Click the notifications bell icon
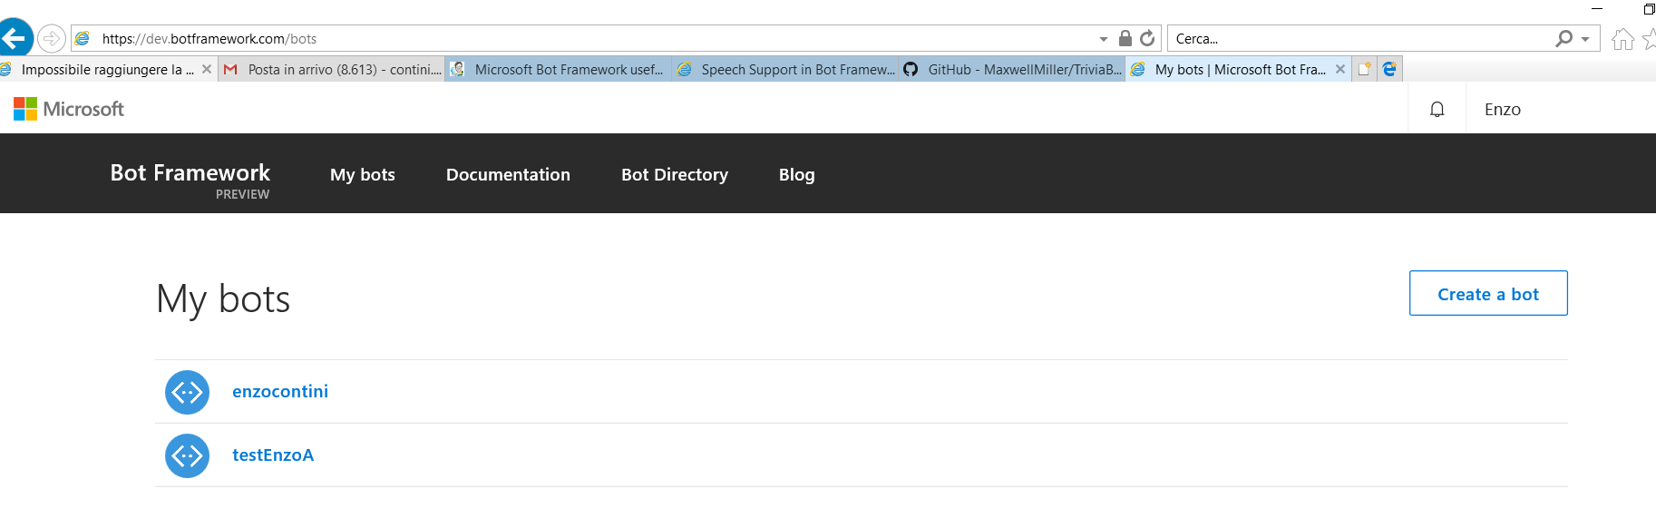1656x518 pixels. 1437,110
